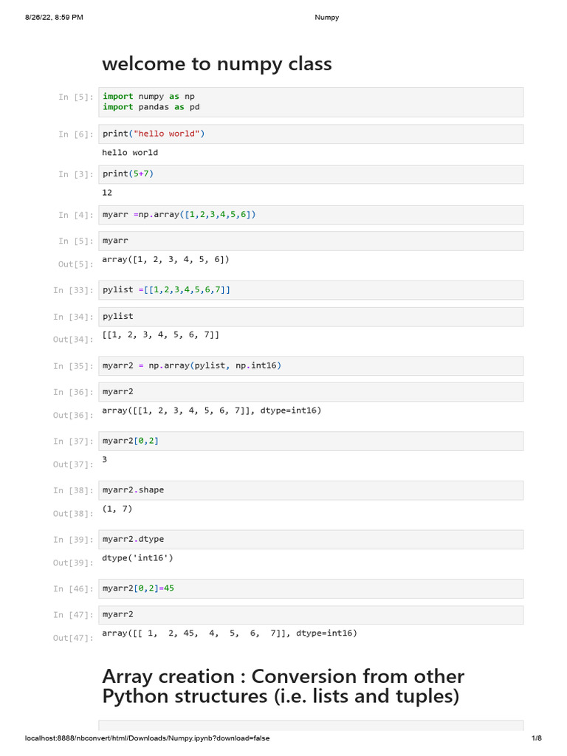Screen dimensions: 567x756
Task: Click the import numpy code cell
Action: coord(311,102)
